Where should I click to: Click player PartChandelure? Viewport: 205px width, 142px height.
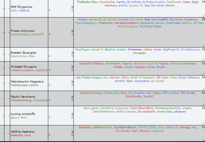pyautogui.click(x=127, y=27)
